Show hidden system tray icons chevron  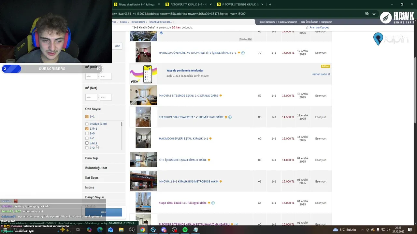click(x=362, y=230)
